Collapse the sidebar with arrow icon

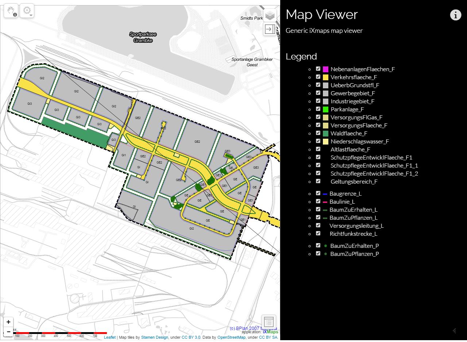coord(270,29)
